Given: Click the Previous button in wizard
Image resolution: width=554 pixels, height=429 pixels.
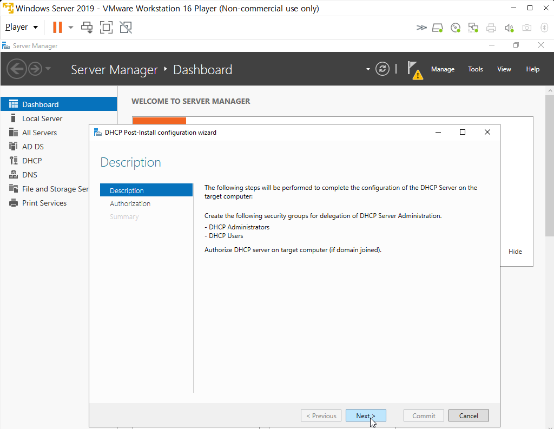Looking at the screenshot, I should [x=321, y=415].
